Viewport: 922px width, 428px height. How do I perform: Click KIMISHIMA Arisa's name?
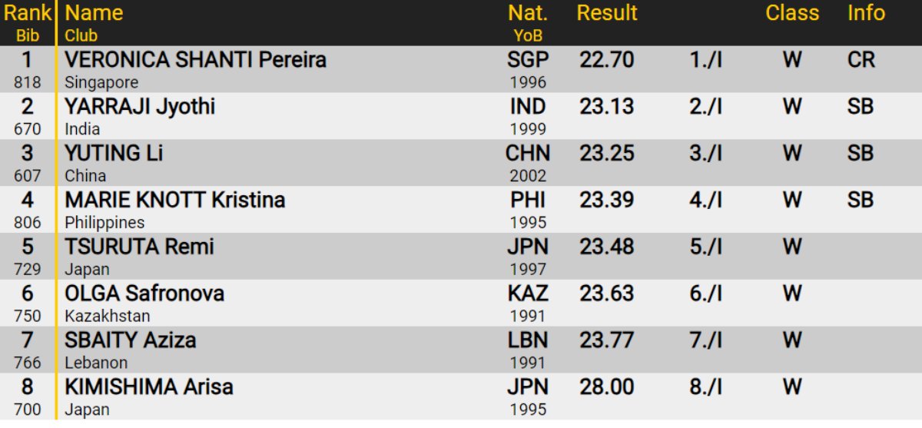(x=149, y=387)
